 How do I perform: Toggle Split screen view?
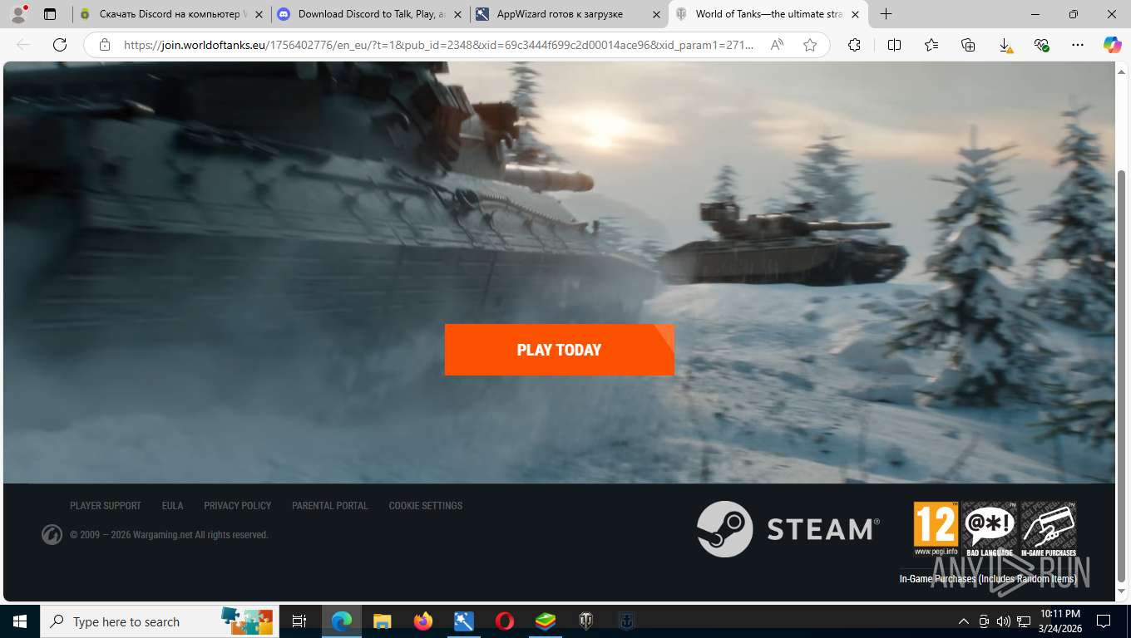click(x=894, y=46)
